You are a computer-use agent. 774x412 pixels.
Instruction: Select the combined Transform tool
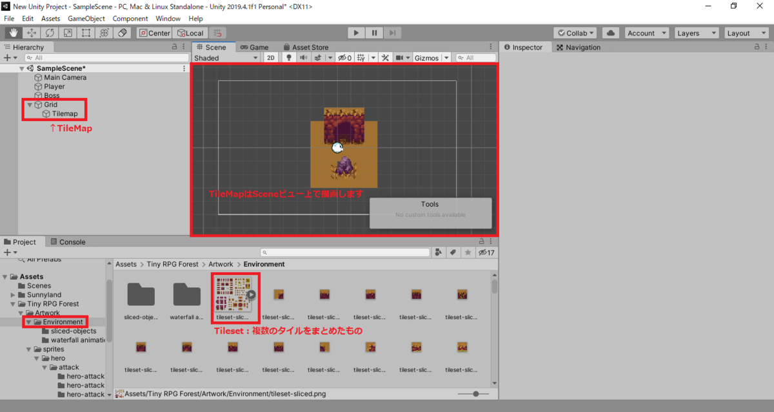click(x=103, y=33)
